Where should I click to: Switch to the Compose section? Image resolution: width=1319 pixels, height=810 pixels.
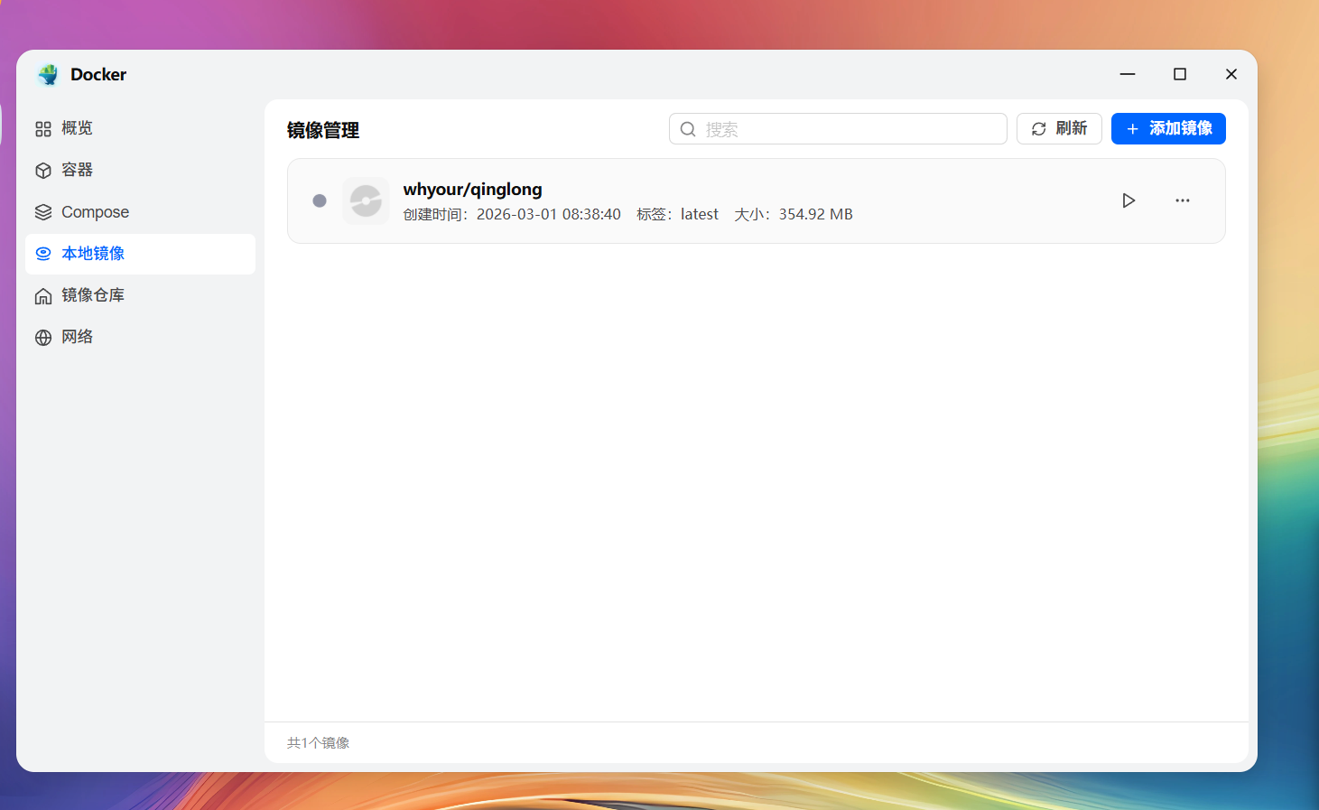tap(95, 212)
